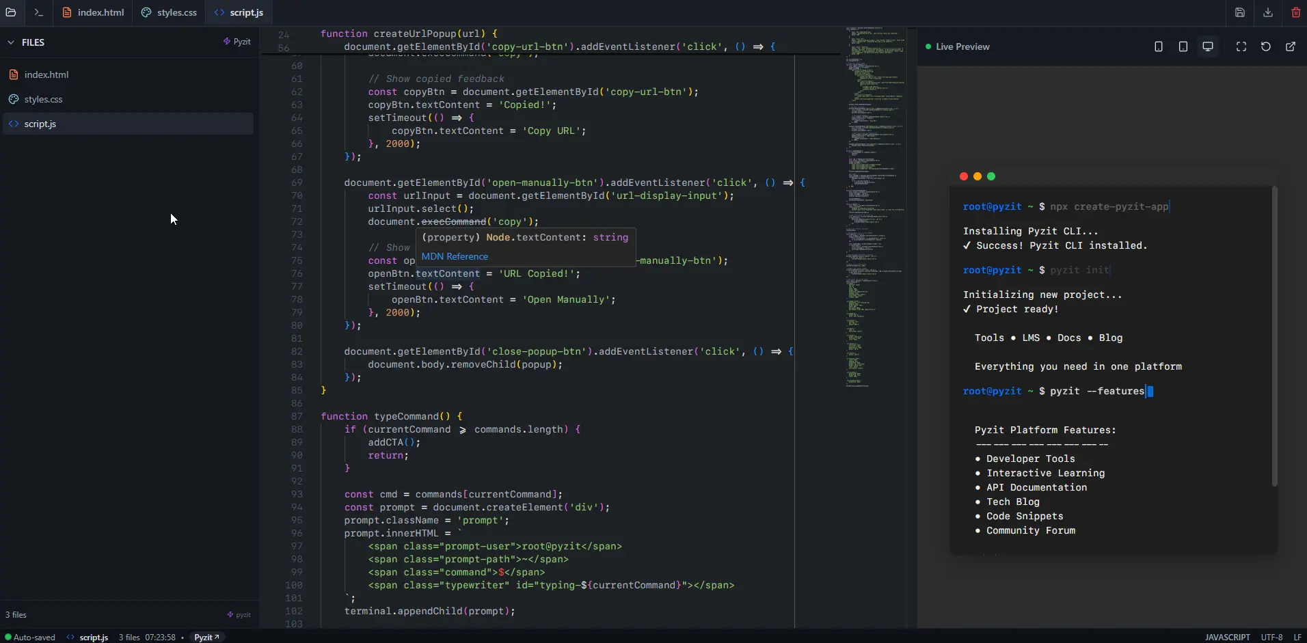Click line number 87 in gutter
1307x643 pixels.
297,416
